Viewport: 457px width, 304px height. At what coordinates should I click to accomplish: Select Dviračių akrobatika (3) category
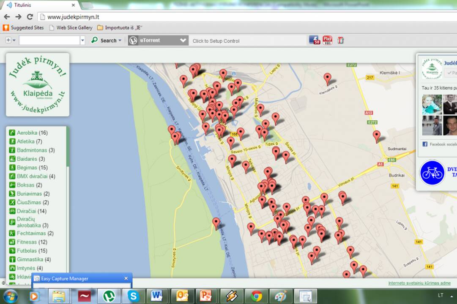33,222
